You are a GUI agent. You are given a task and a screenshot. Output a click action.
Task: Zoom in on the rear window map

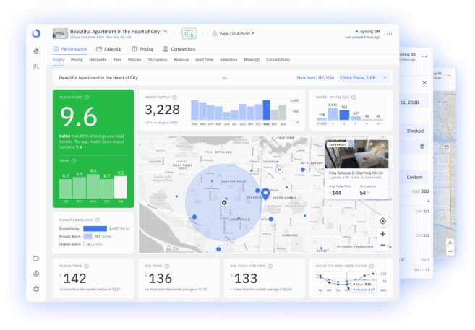[x=450, y=243]
